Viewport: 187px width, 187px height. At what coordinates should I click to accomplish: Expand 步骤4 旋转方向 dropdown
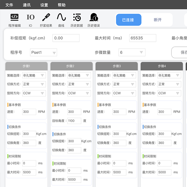169,93
